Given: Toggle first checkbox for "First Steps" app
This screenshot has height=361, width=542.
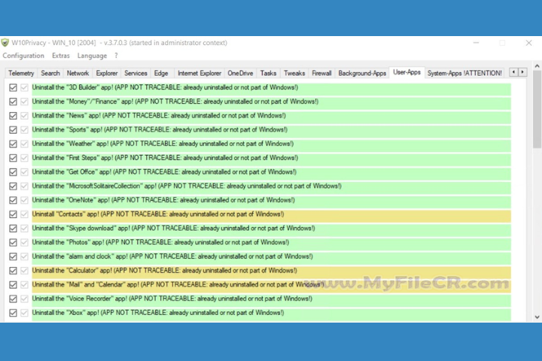Looking at the screenshot, I should (13, 158).
